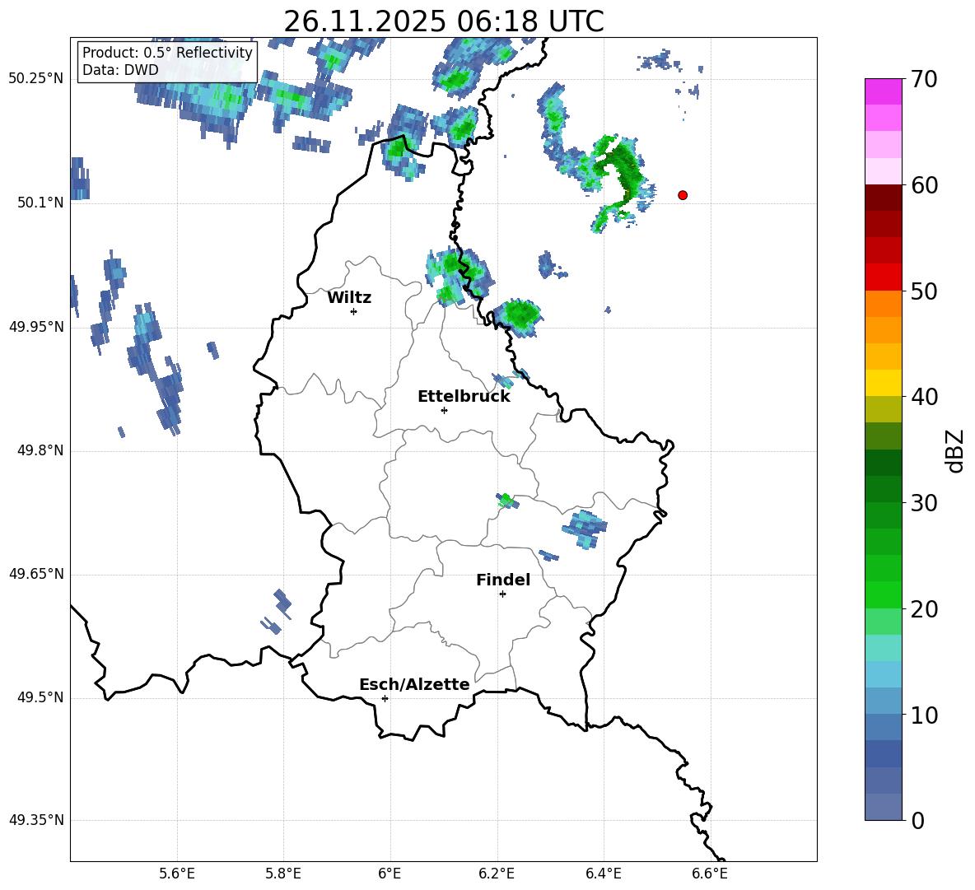Click the 6.4°E longitude label
Screen dimensions: 975x890
(x=603, y=874)
